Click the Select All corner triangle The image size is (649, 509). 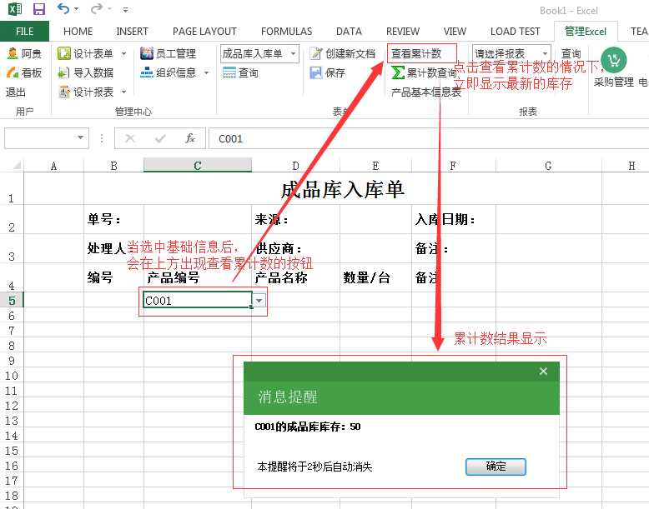16,165
